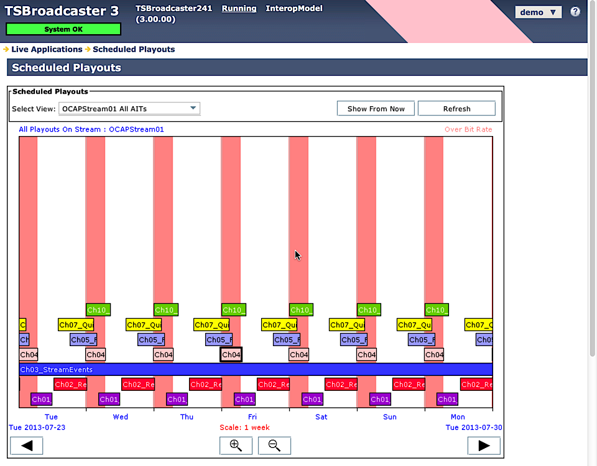Click the yellow arrow before Live Applications

point(6,49)
